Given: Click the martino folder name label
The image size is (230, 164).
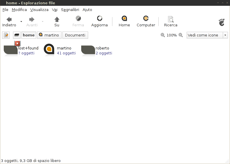Looking at the screenshot, I should click(64, 48).
